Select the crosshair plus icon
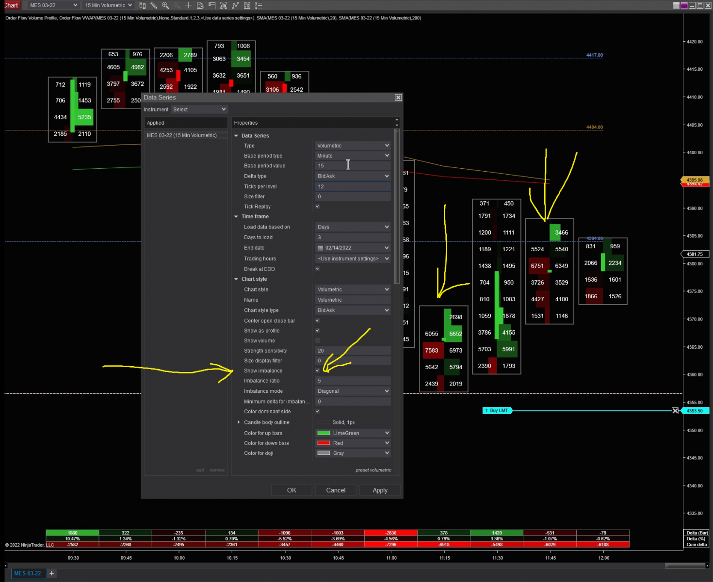 coord(189,5)
